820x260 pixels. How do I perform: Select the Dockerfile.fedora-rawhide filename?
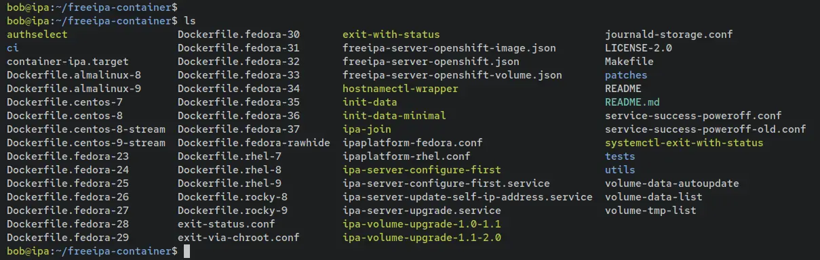(x=254, y=143)
